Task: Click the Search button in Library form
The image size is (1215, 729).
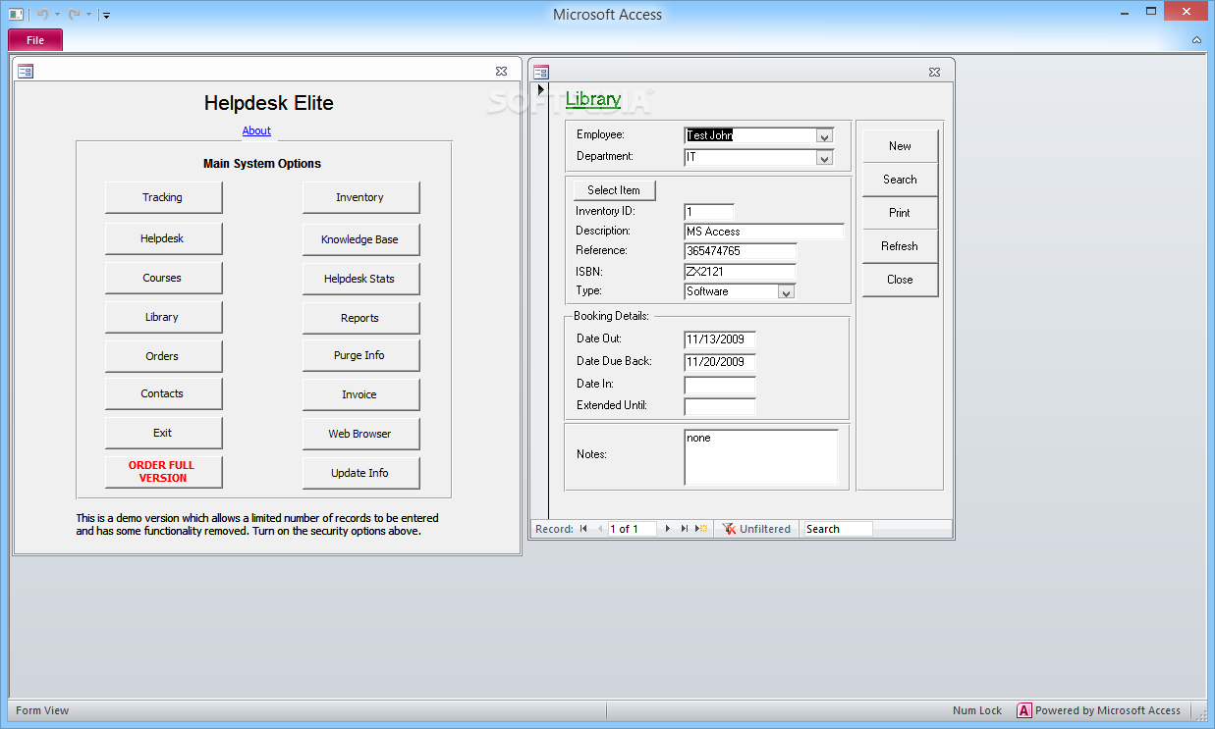Action: tap(901, 180)
